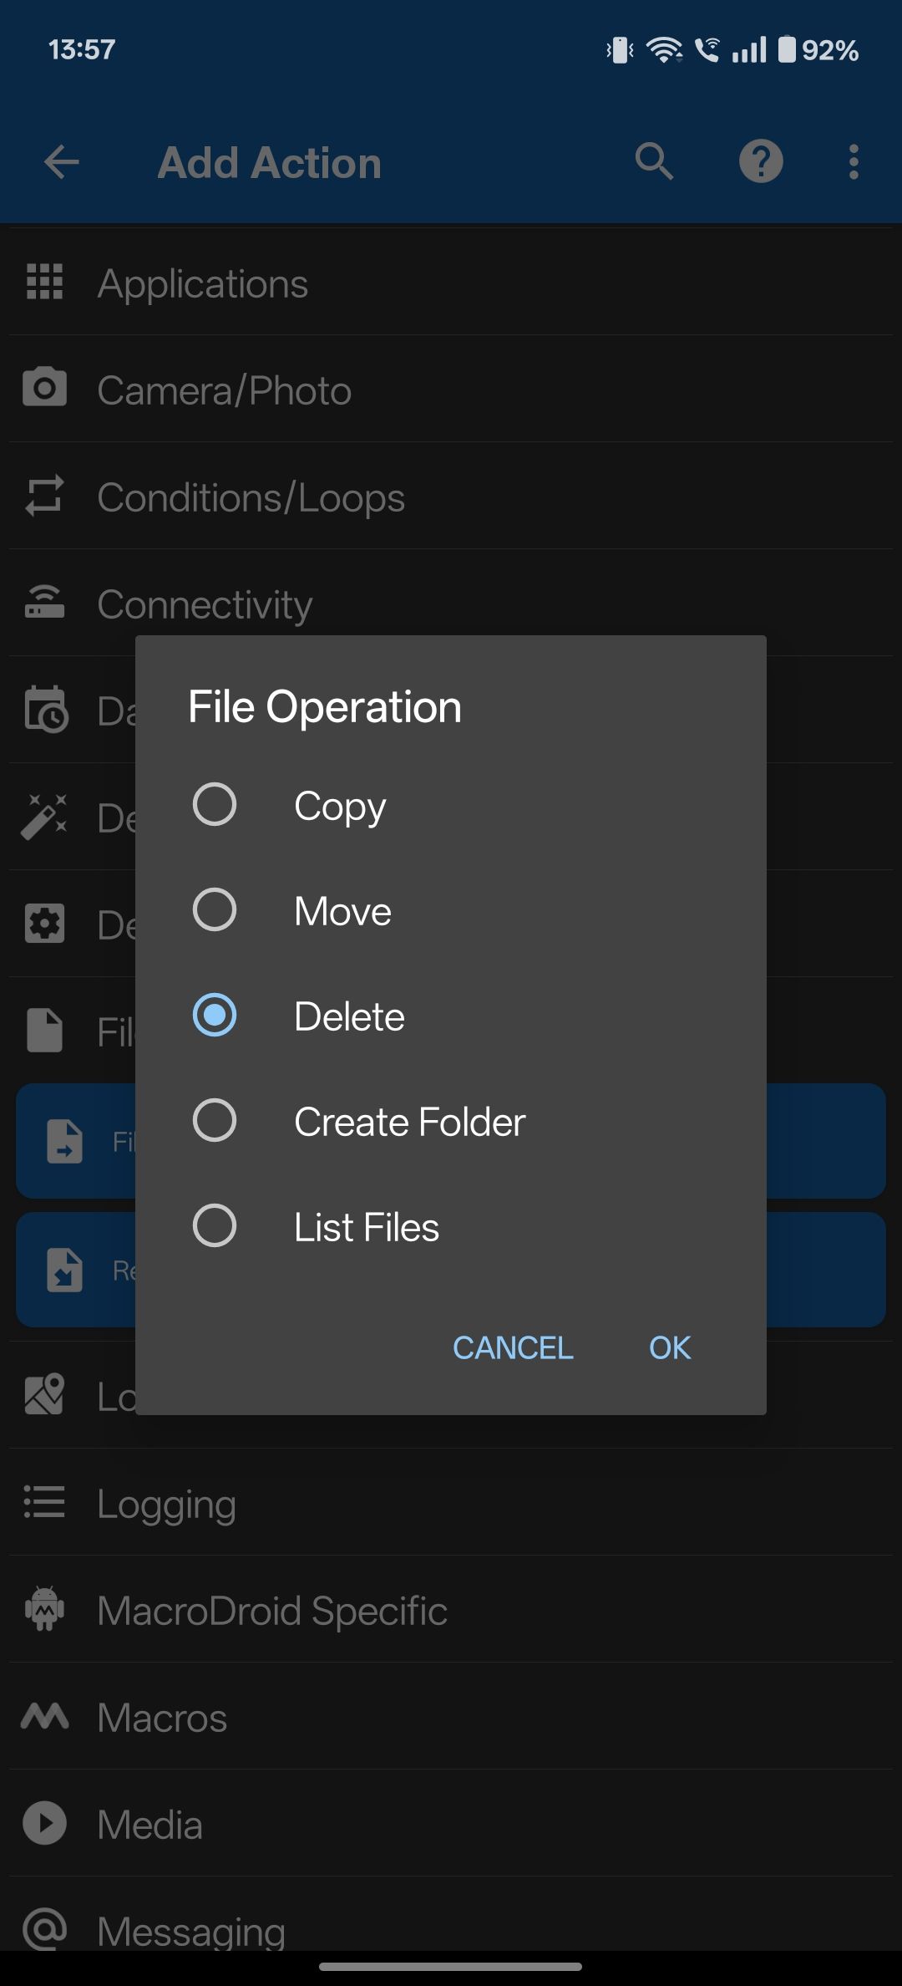The image size is (902, 1986).
Task: Expand the Macros category
Action: (451, 1716)
